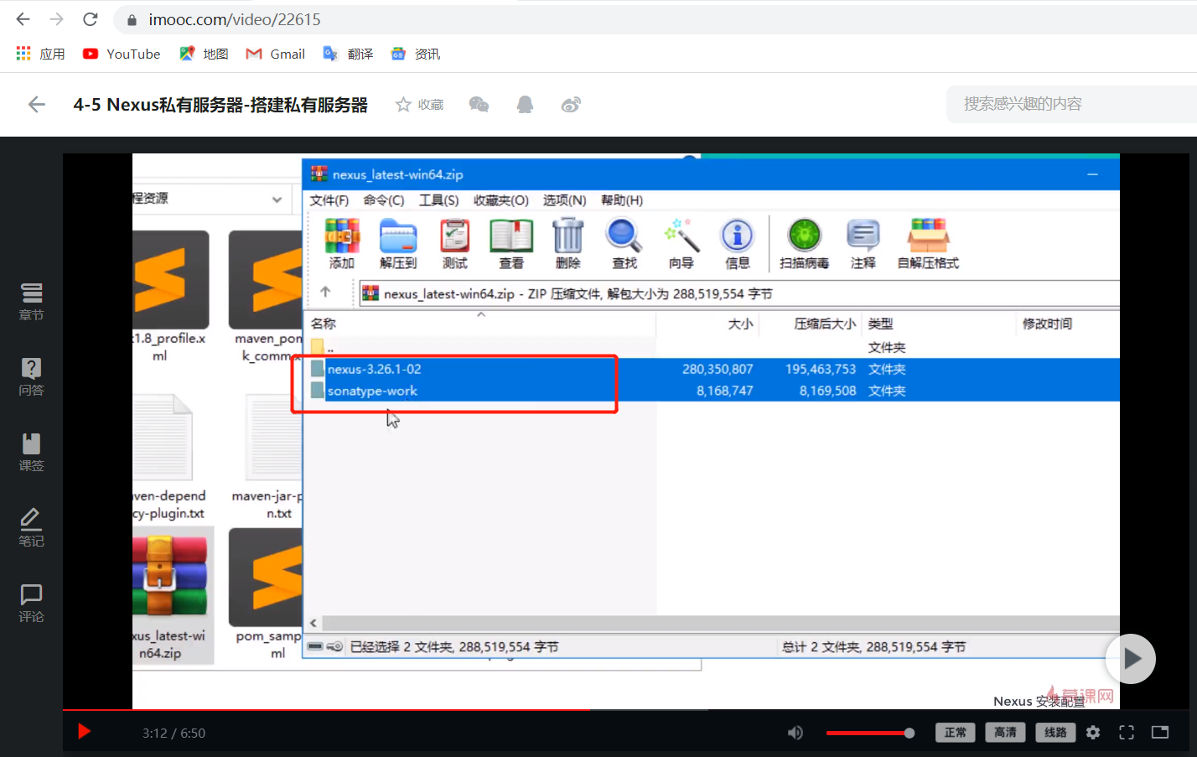This screenshot has width=1197, height=757.
Task: Click the 搜索感兴趣的内容 search field
Action: 1071,104
